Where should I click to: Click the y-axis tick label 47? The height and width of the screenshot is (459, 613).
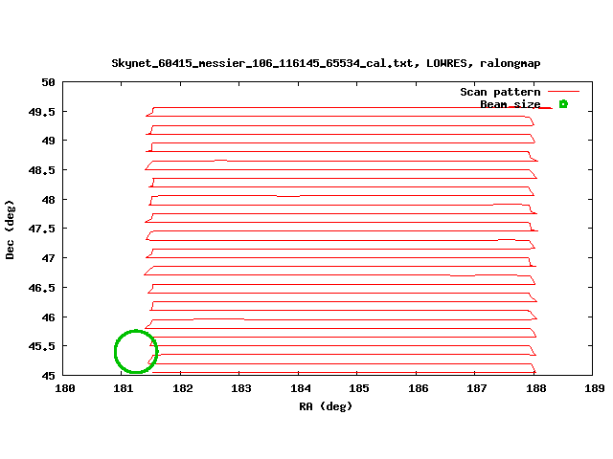click(48, 258)
